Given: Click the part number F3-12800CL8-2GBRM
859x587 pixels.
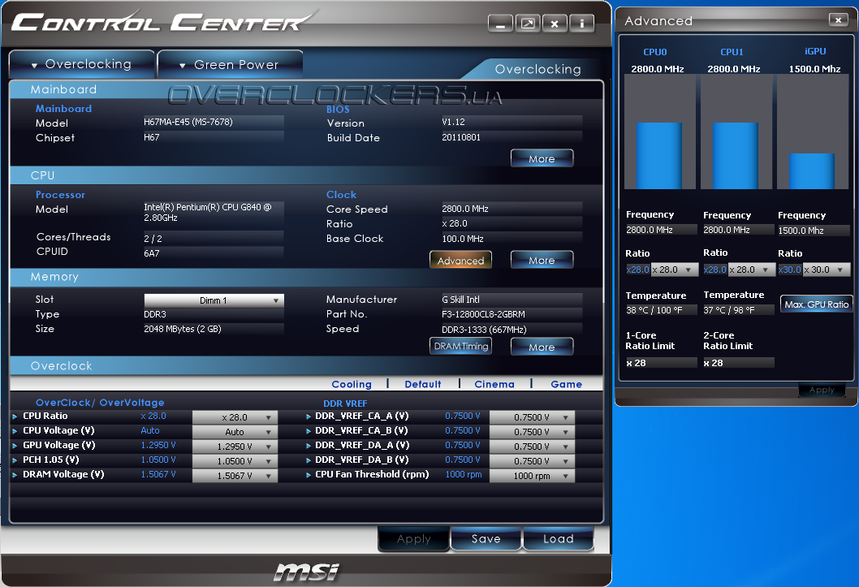Looking at the screenshot, I should click(483, 314).
